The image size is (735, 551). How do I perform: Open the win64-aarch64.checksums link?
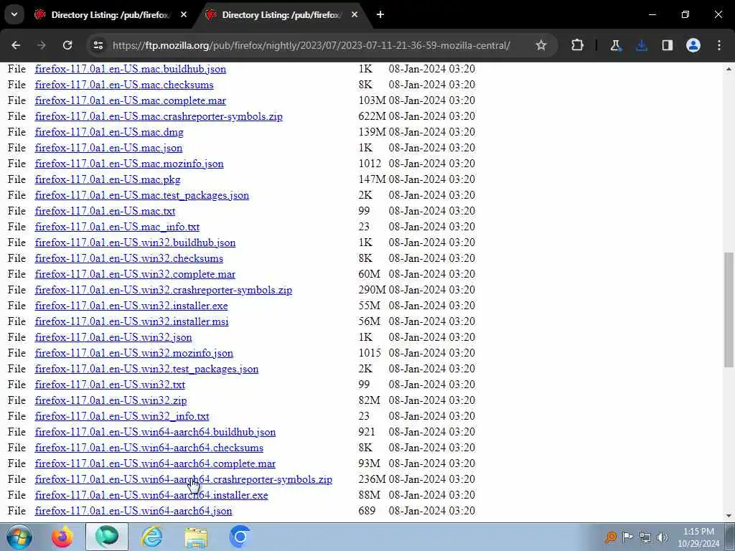coord(149,448)
